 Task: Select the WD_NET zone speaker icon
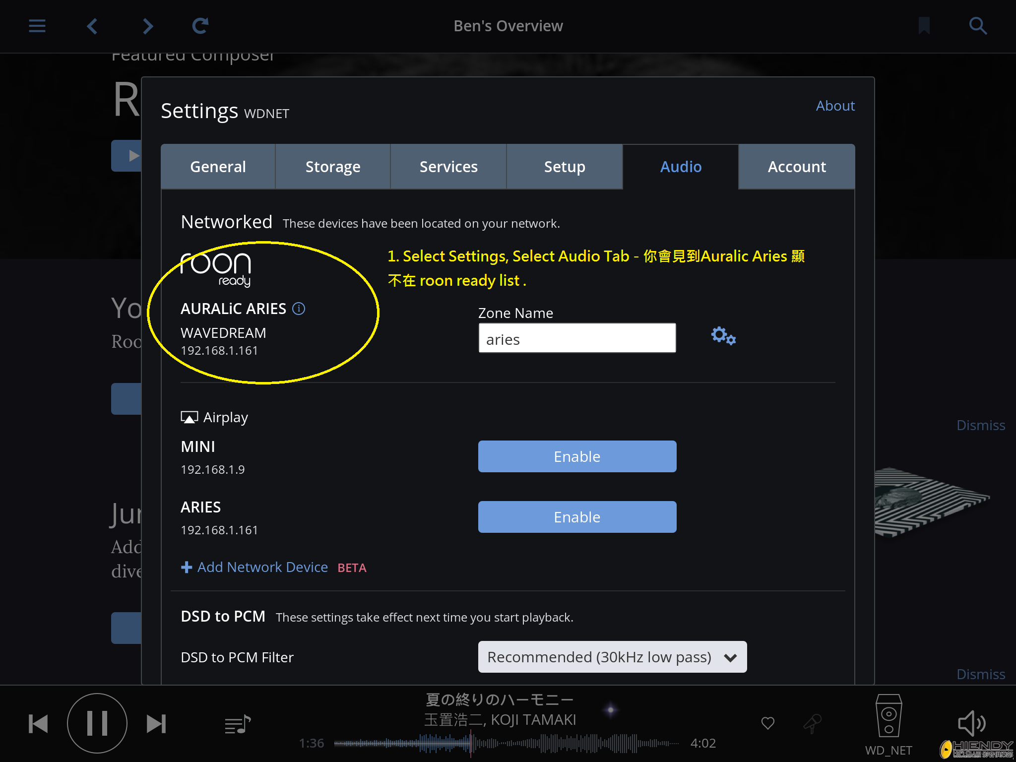click(x=889, y=715)
